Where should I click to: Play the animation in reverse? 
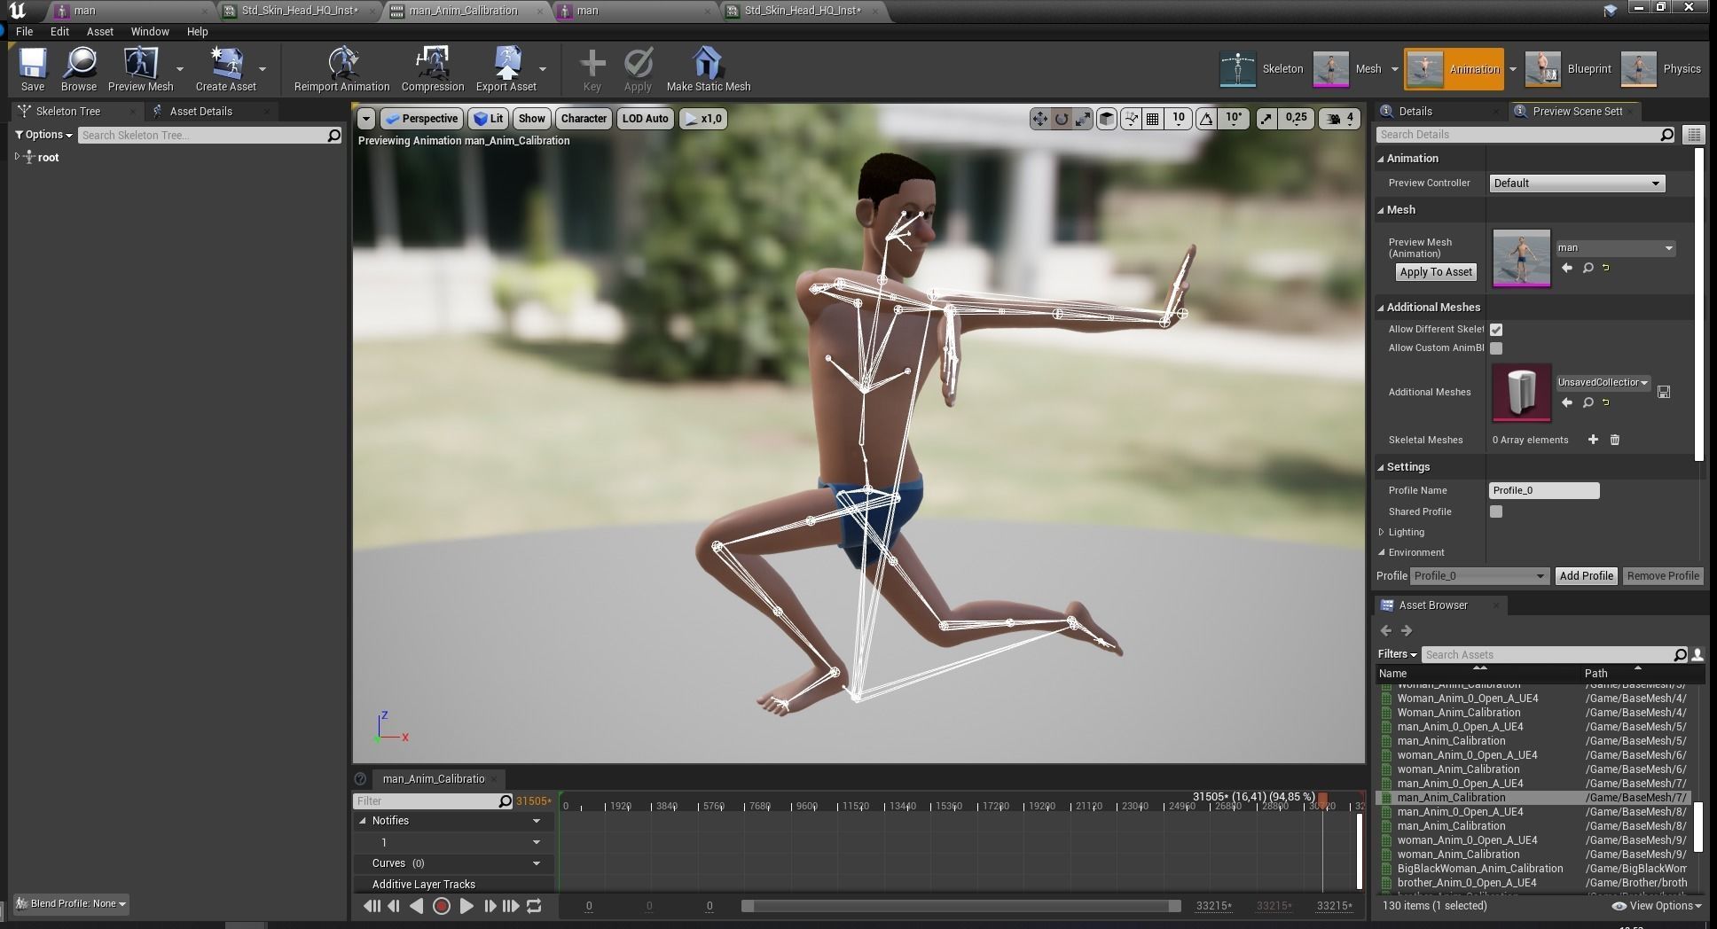(x=416, y=906)
